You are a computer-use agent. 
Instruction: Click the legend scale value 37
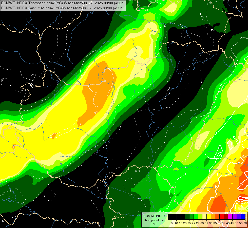pyautogui.click(x=220, y=223)
